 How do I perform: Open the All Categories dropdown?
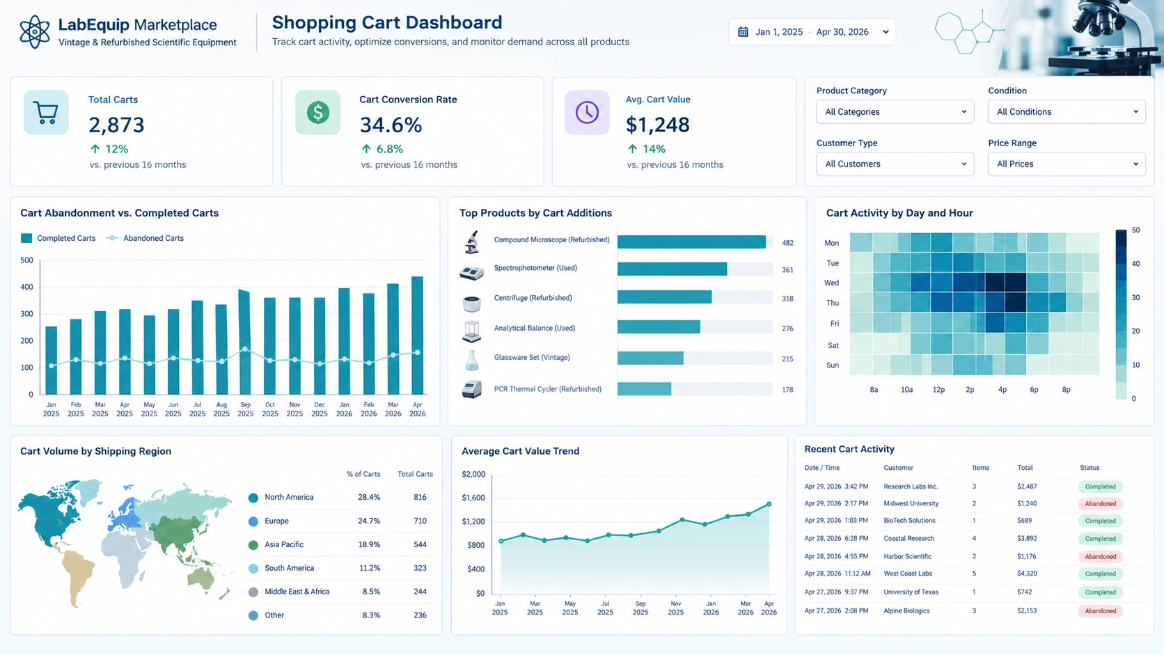tap(895, 112)
